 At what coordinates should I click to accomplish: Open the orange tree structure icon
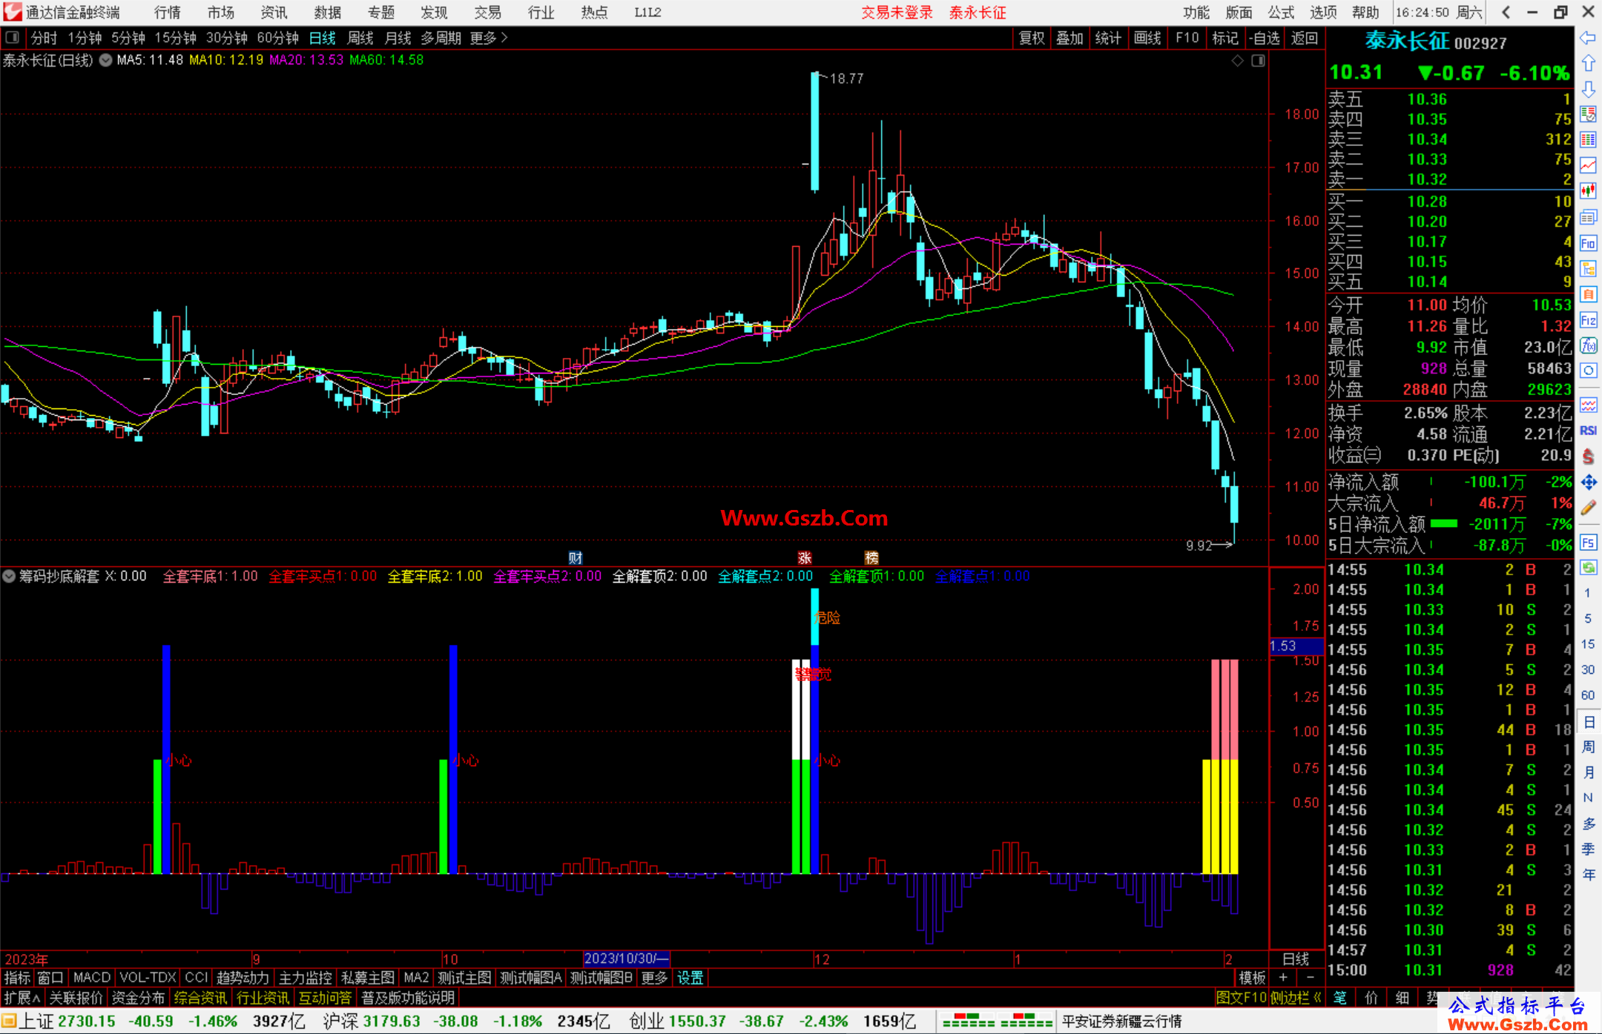click(x=1588, y=268)
